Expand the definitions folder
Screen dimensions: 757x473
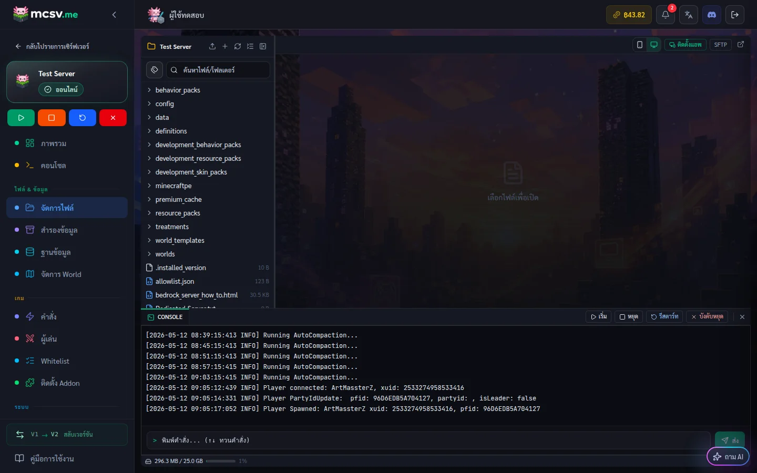[208, 131]
